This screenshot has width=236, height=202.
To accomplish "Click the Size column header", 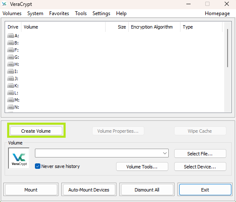I will 117,27.
